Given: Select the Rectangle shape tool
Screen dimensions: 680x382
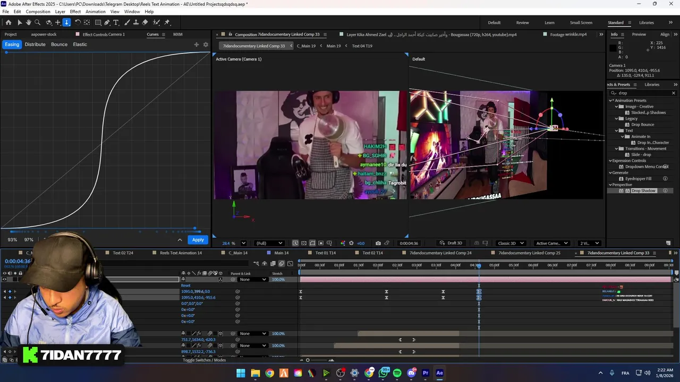Looking at the screenshot, I should [98, 22].
